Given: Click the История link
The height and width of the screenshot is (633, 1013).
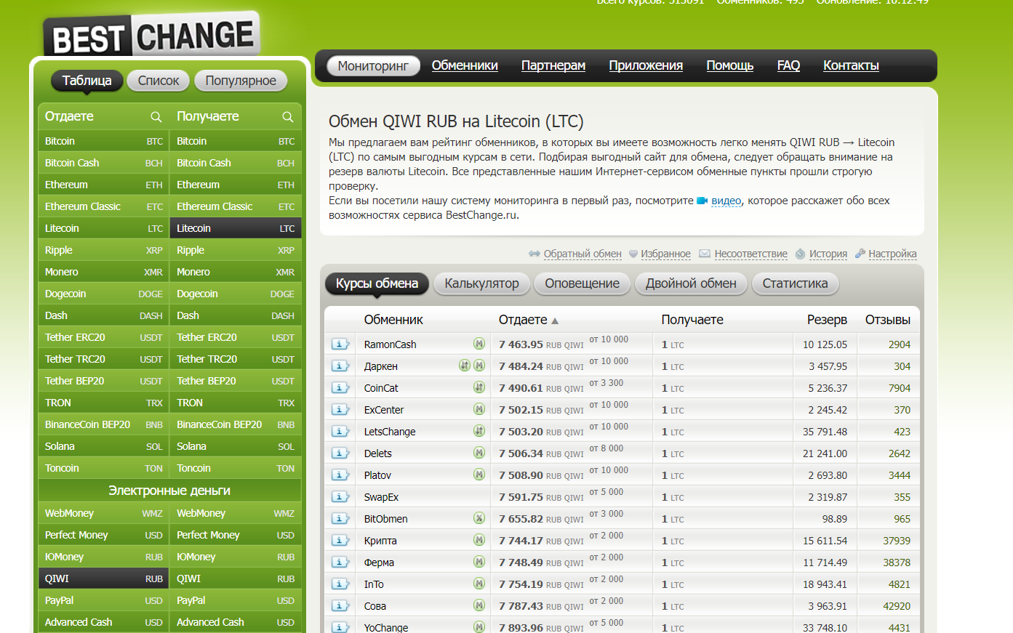Looking at the screenshot, I should (828, 254).
